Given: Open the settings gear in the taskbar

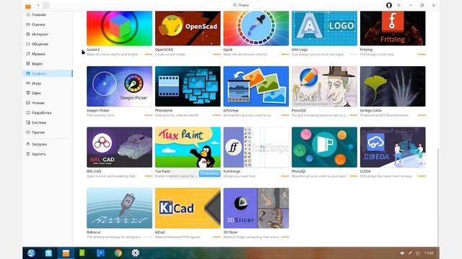Looking at the screenshot, I should click(x=135, y=253).
